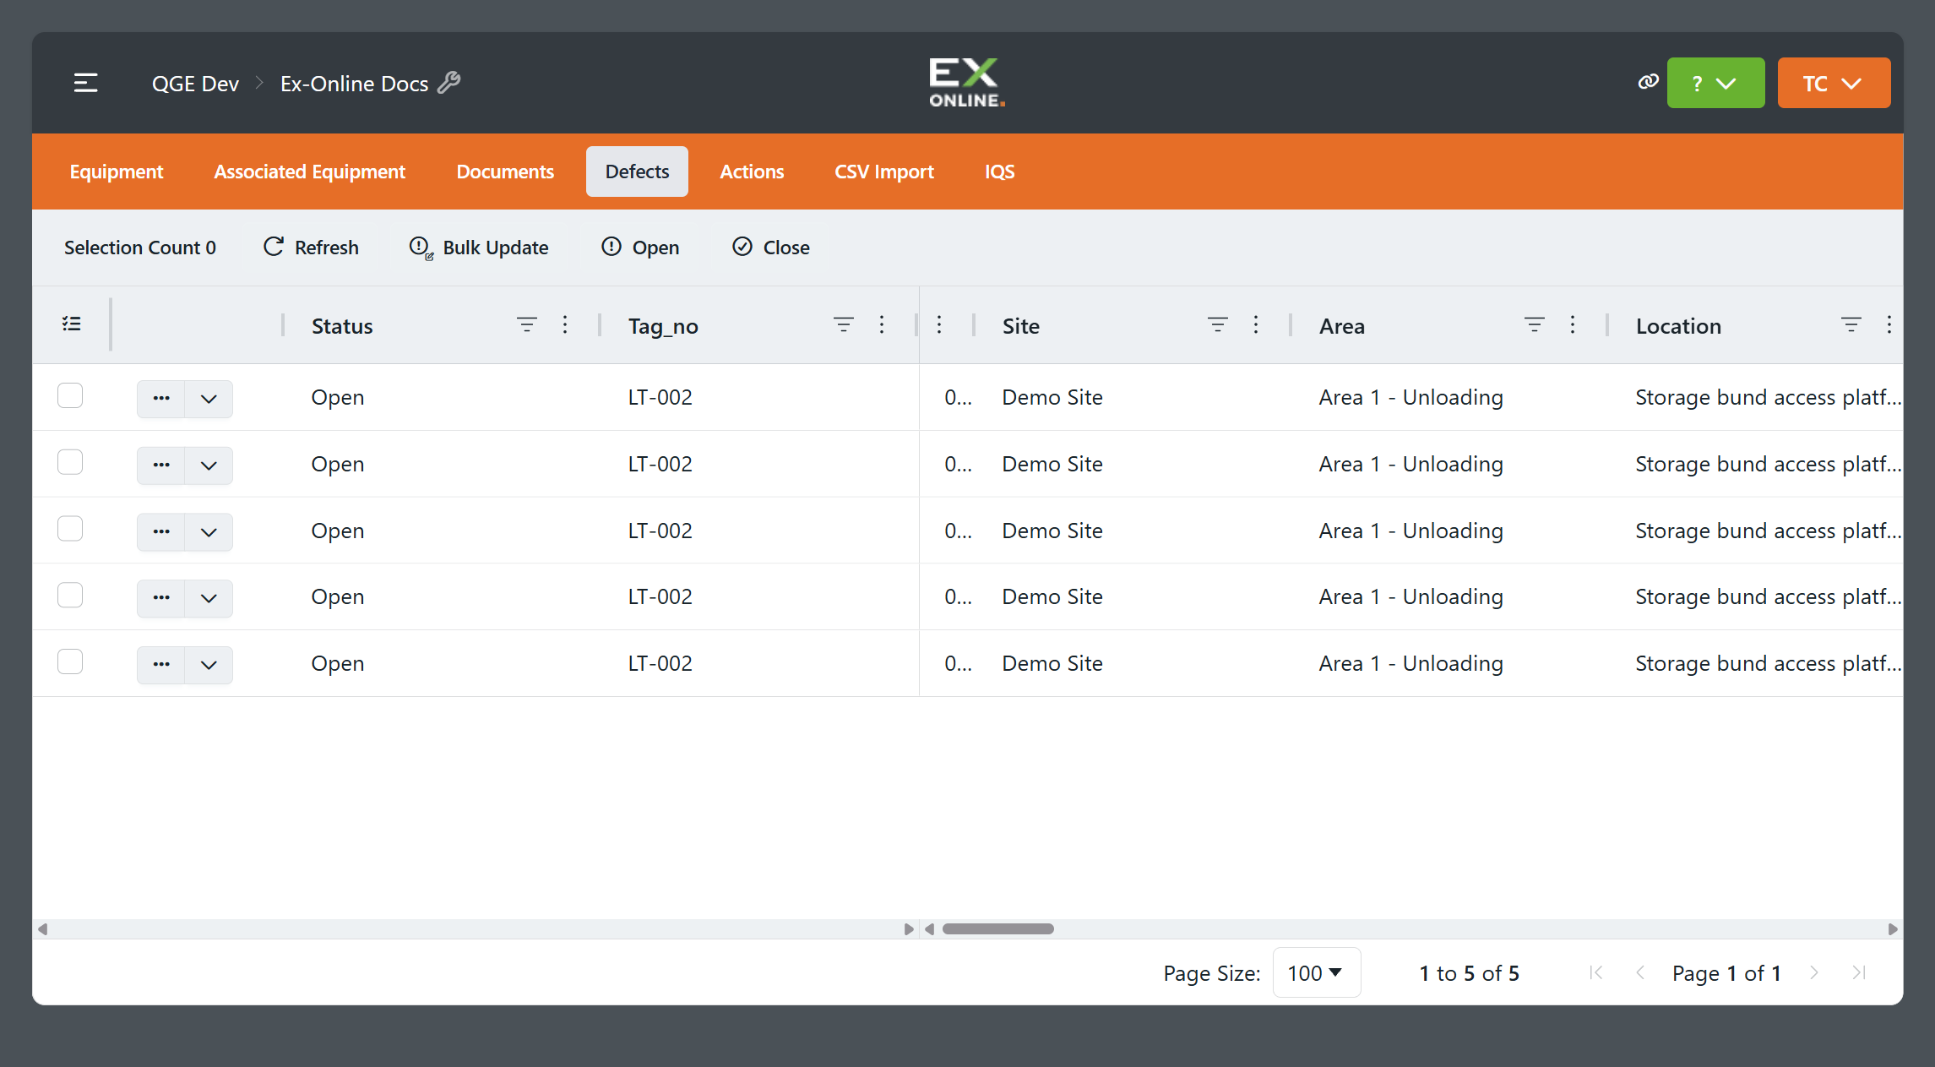Open the Tag_no column three-dot menu

click(x=882, y=324)
